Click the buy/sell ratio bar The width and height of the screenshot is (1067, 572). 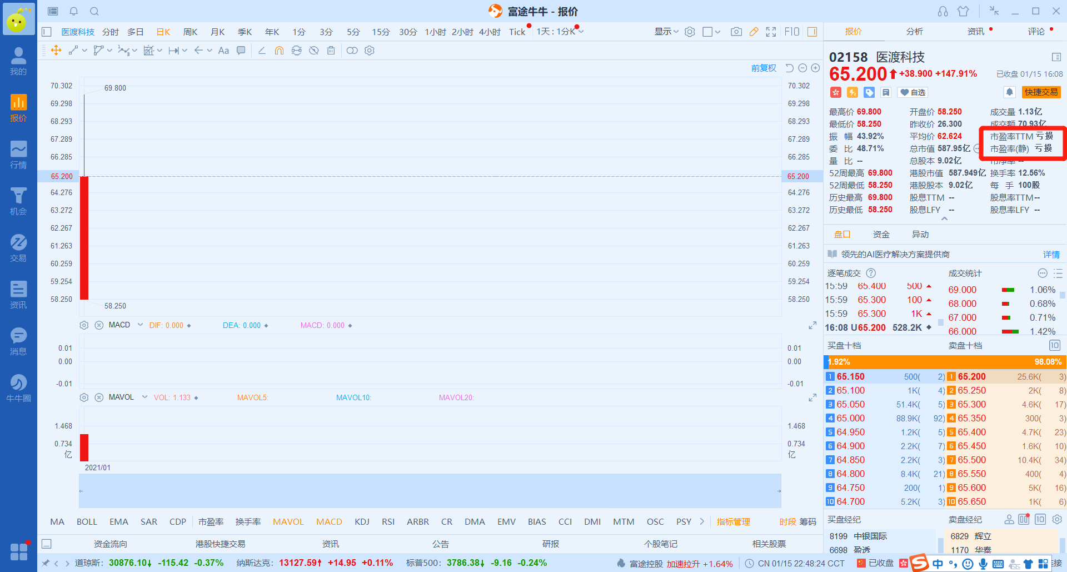(945, 362)
